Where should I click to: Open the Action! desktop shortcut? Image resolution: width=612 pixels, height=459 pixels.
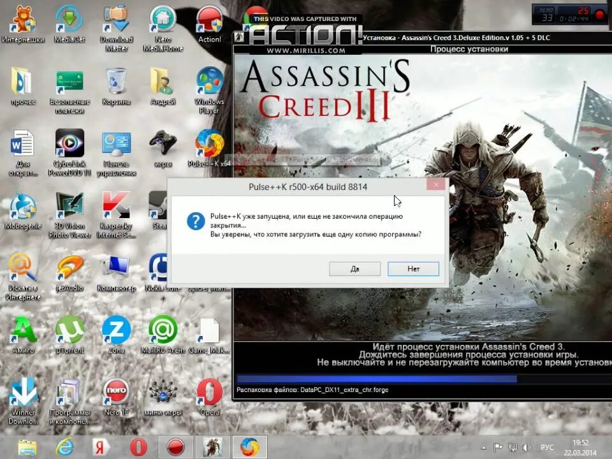pyautogui.click(x=210, y=24)
